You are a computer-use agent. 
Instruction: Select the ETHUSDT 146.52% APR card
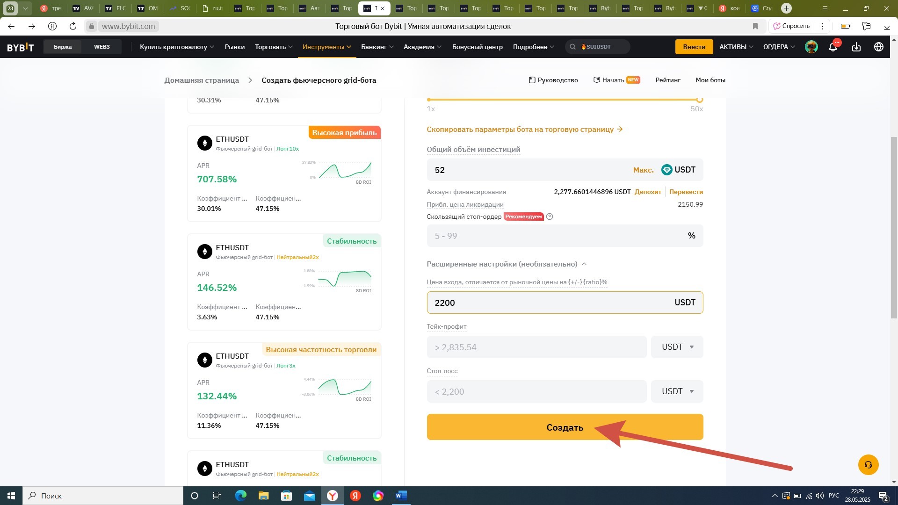pyautogui.click(x=284, y=282)
